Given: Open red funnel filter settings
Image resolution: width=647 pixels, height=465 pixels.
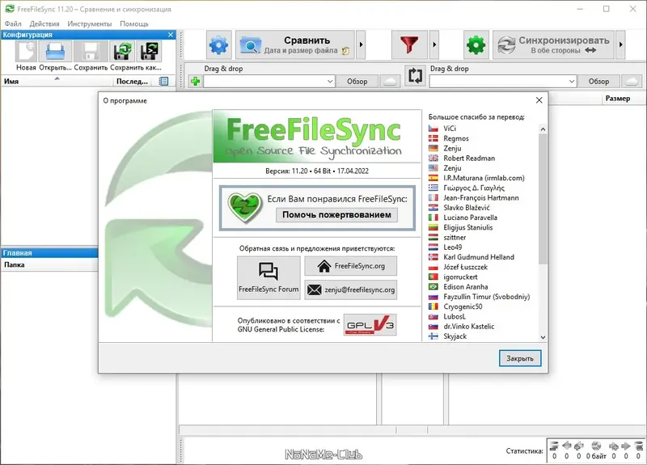Looking at the screenshot, I should [x=409, y=44].
